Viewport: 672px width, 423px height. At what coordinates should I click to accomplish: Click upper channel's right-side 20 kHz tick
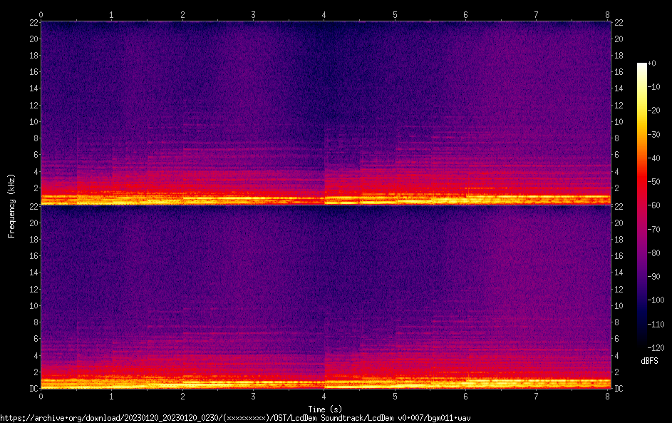coord(619,39)
